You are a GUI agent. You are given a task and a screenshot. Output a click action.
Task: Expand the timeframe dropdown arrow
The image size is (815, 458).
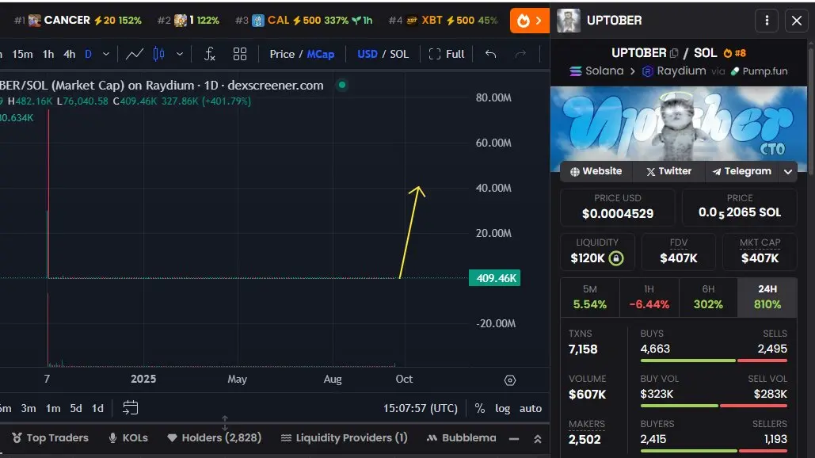click(106, 54)
